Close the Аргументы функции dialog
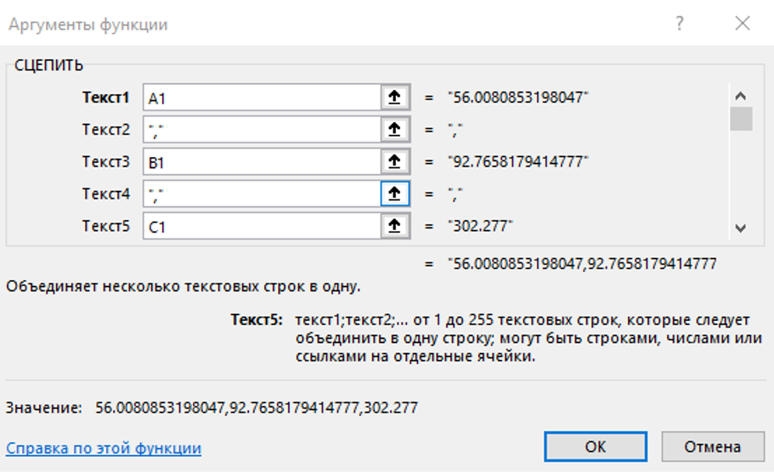 pyautogui.click(x=743, y=25)
